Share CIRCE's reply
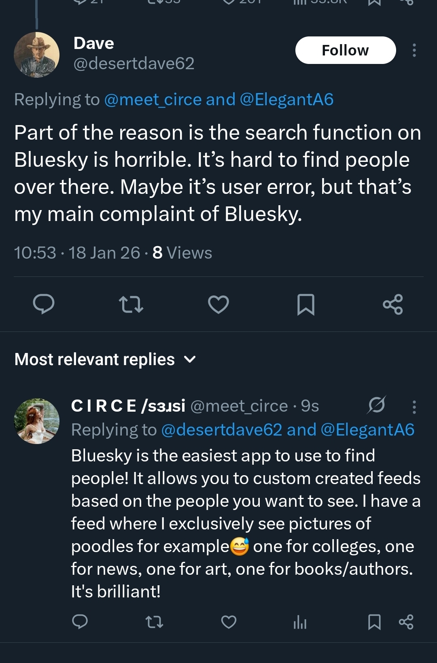The image size is (437, 663). (x=406, y=622)
